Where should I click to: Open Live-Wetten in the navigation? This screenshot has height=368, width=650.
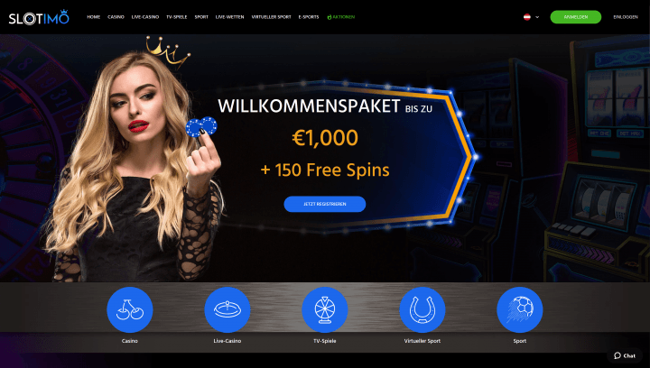coord(229,17)
